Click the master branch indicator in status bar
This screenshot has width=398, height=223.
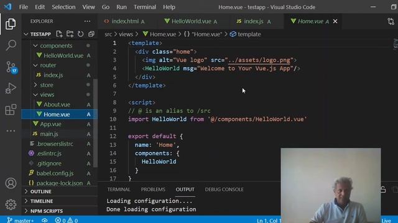coord(21,221)
